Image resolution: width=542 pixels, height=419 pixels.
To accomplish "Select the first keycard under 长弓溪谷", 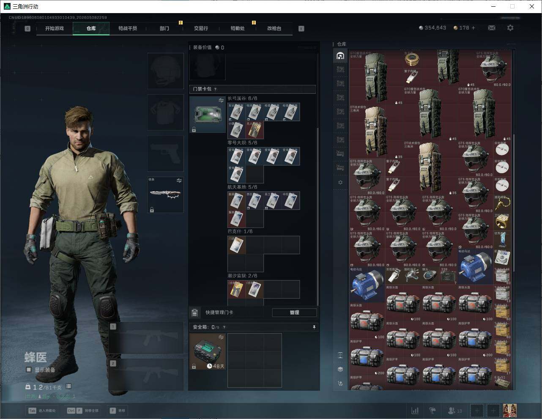I will [x=237, y=112].
